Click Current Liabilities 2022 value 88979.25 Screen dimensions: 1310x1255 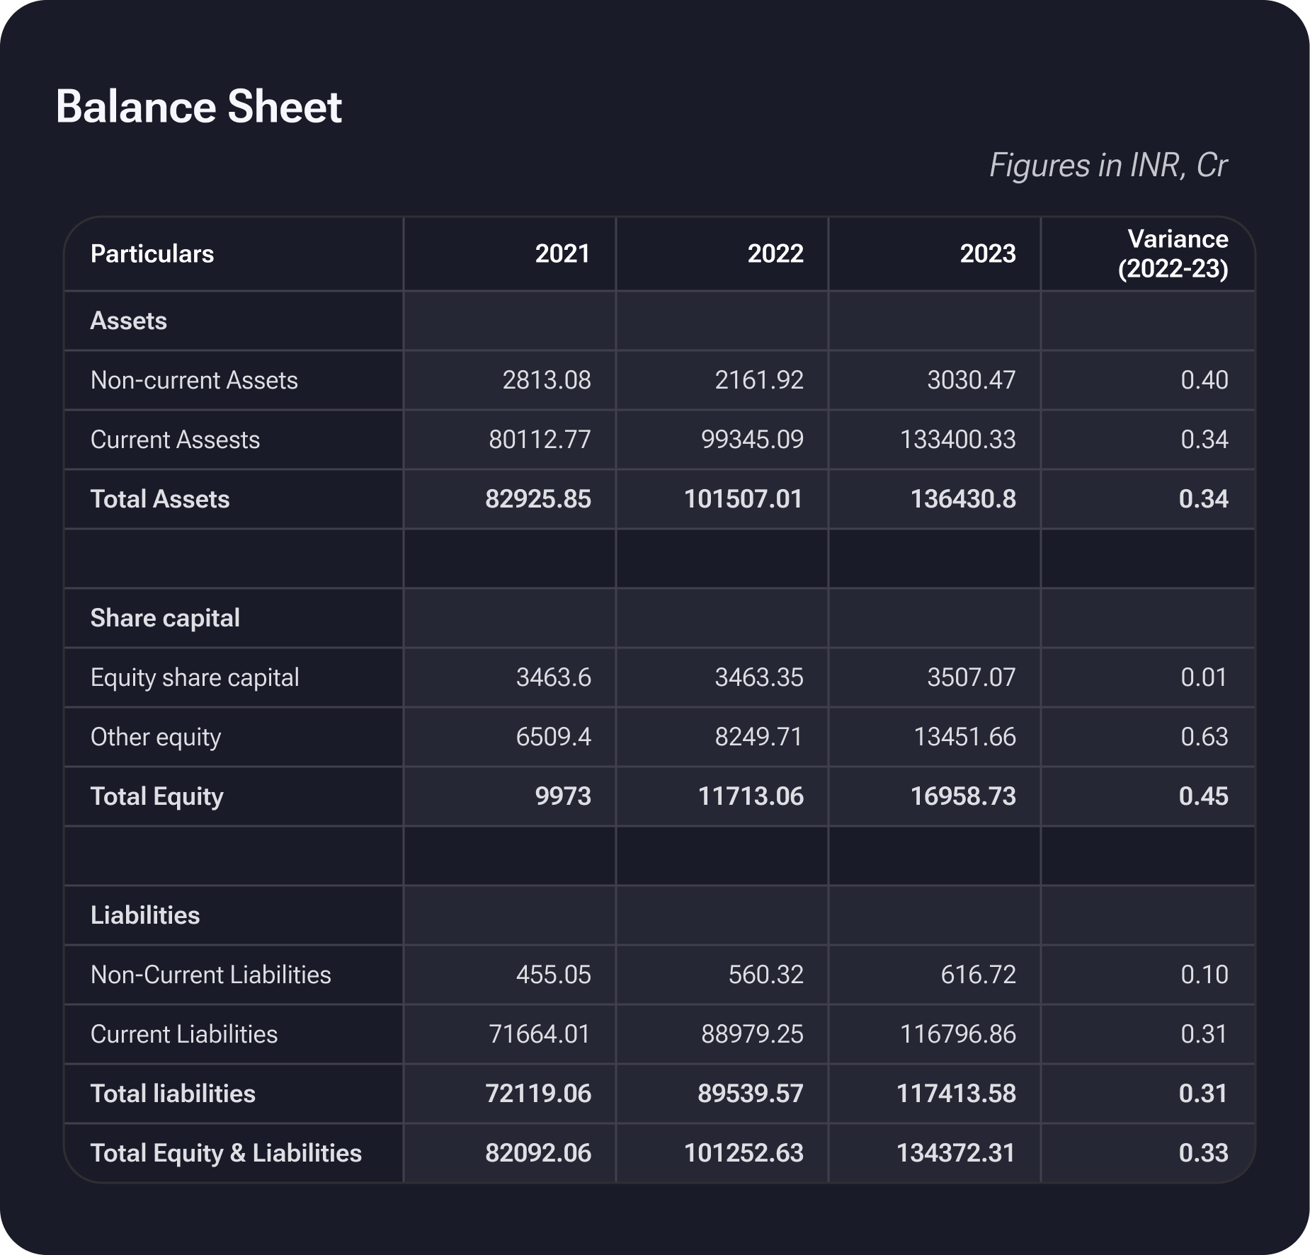tap(752, 1035)
